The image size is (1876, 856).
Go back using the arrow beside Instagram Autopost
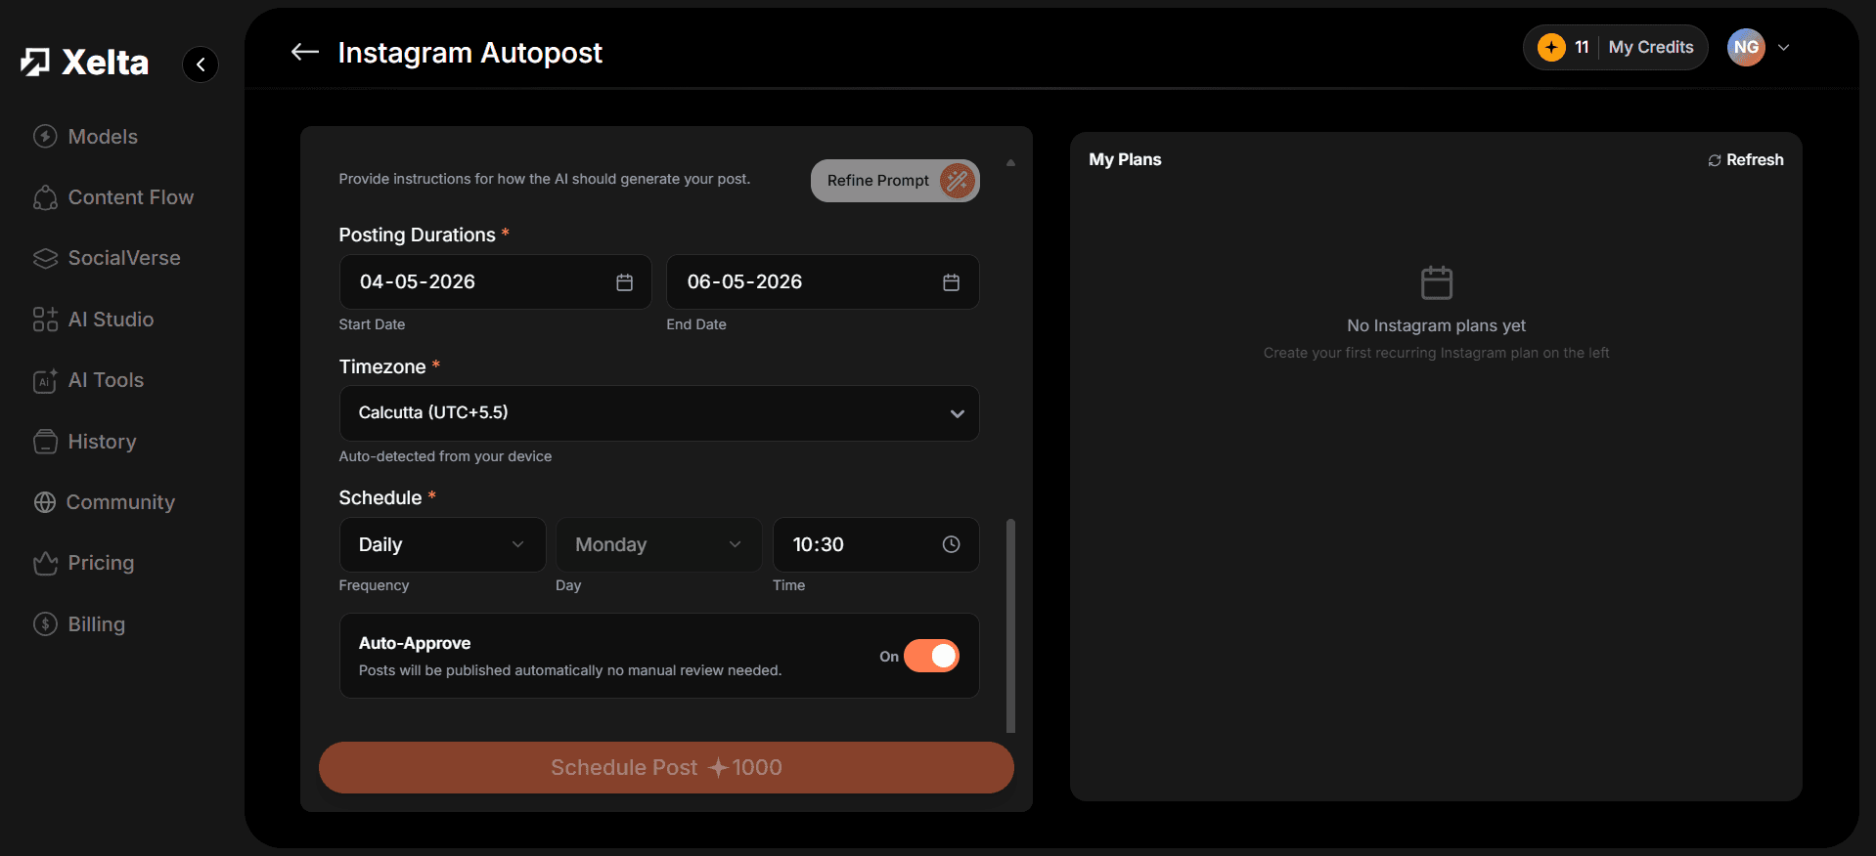(x=305, y=52)
